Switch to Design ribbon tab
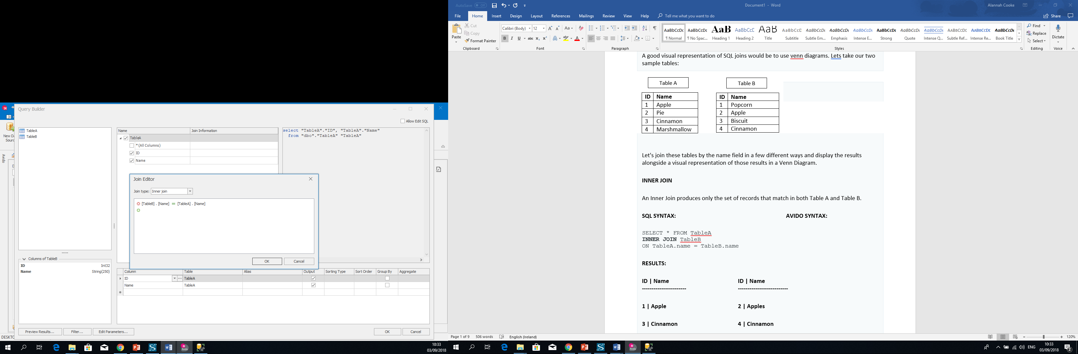 click(516, 16)
